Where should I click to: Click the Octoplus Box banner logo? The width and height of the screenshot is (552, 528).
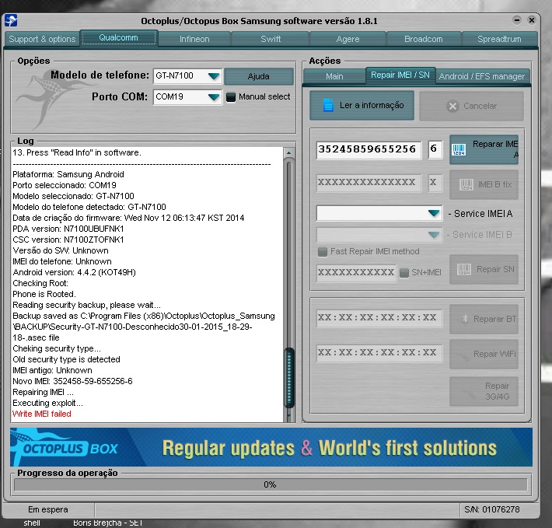tap(65, 447)
